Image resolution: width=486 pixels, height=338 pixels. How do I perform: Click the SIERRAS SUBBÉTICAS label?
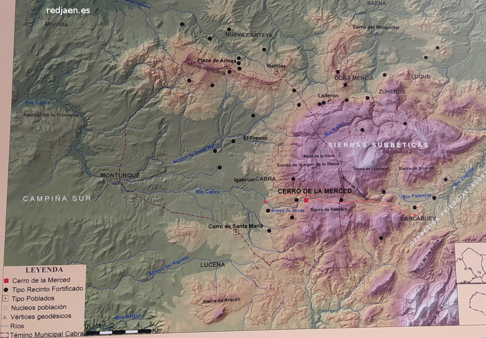pyautogui.click(x=378, y=145)
